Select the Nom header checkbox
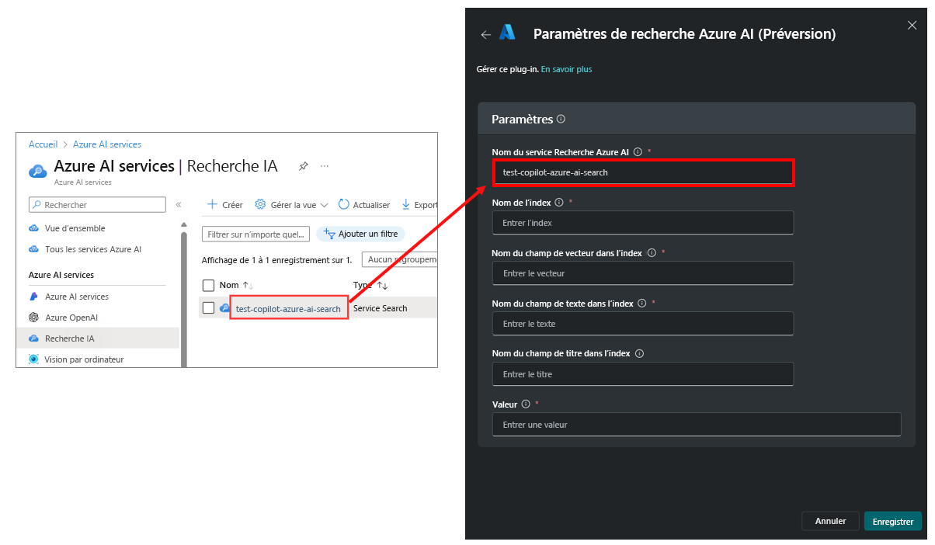The height and width of the screenshot is (545, 935). tap(208, 284)
